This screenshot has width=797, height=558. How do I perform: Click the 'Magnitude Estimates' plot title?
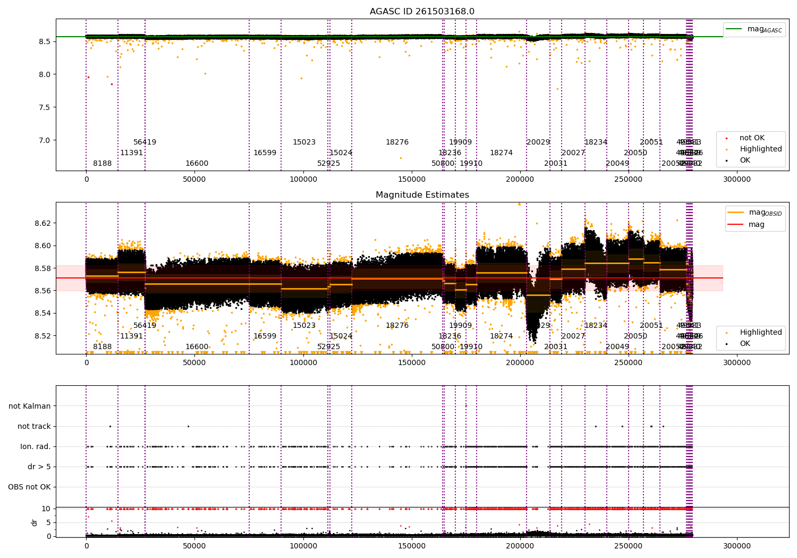tap(422, 195)
